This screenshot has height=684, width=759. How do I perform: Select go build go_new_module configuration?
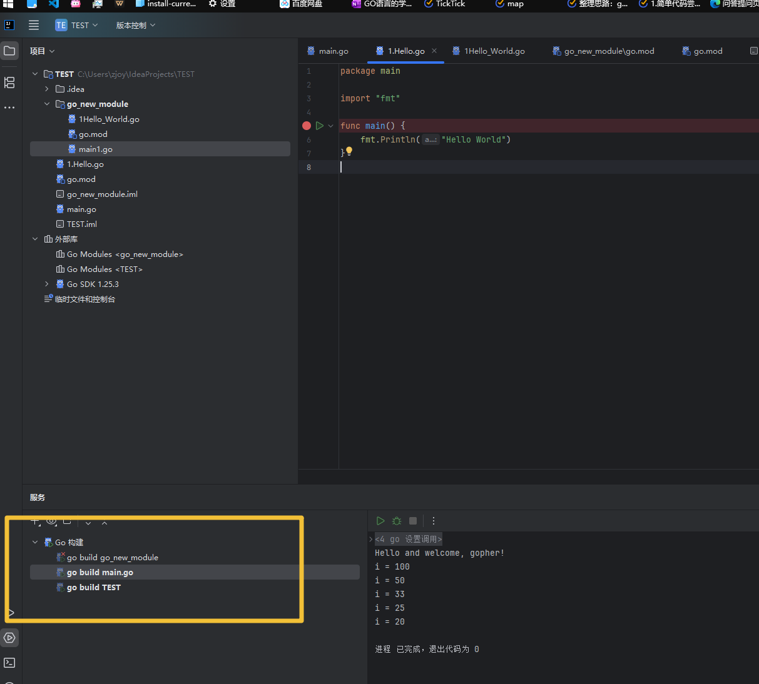click(113, 557)
